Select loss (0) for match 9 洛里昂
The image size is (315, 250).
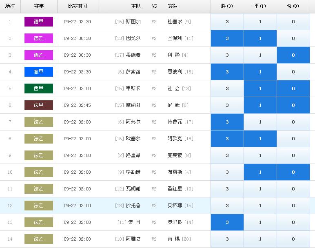pyautogui.click(x=293, y=155)
